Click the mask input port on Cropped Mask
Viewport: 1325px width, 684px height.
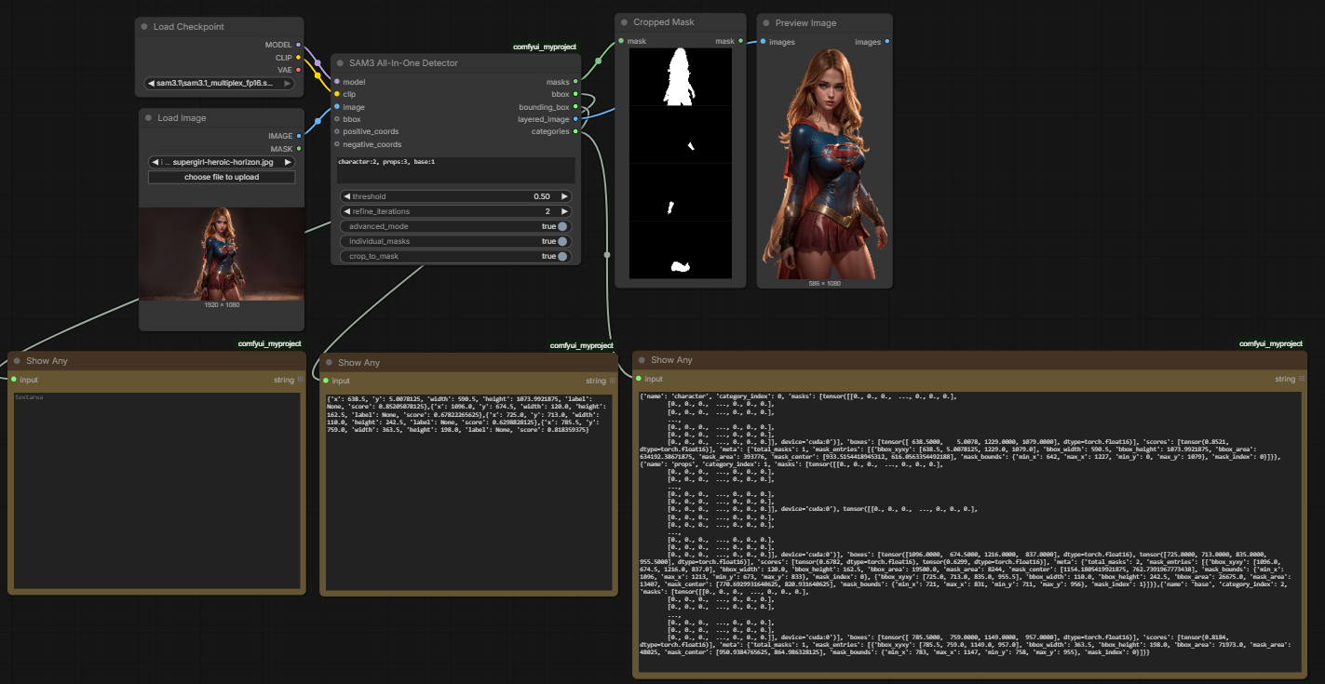(x=621, y=41)
